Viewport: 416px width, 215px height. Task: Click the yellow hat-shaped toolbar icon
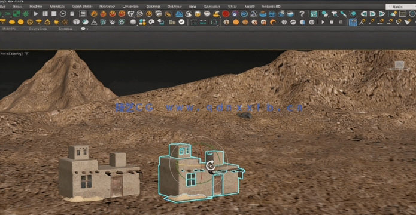(217, 14)
